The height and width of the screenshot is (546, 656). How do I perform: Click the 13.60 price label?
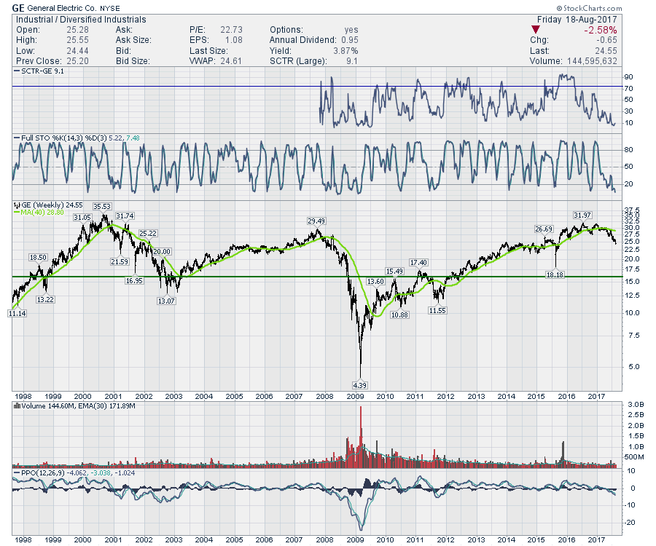tap(375, 282)
